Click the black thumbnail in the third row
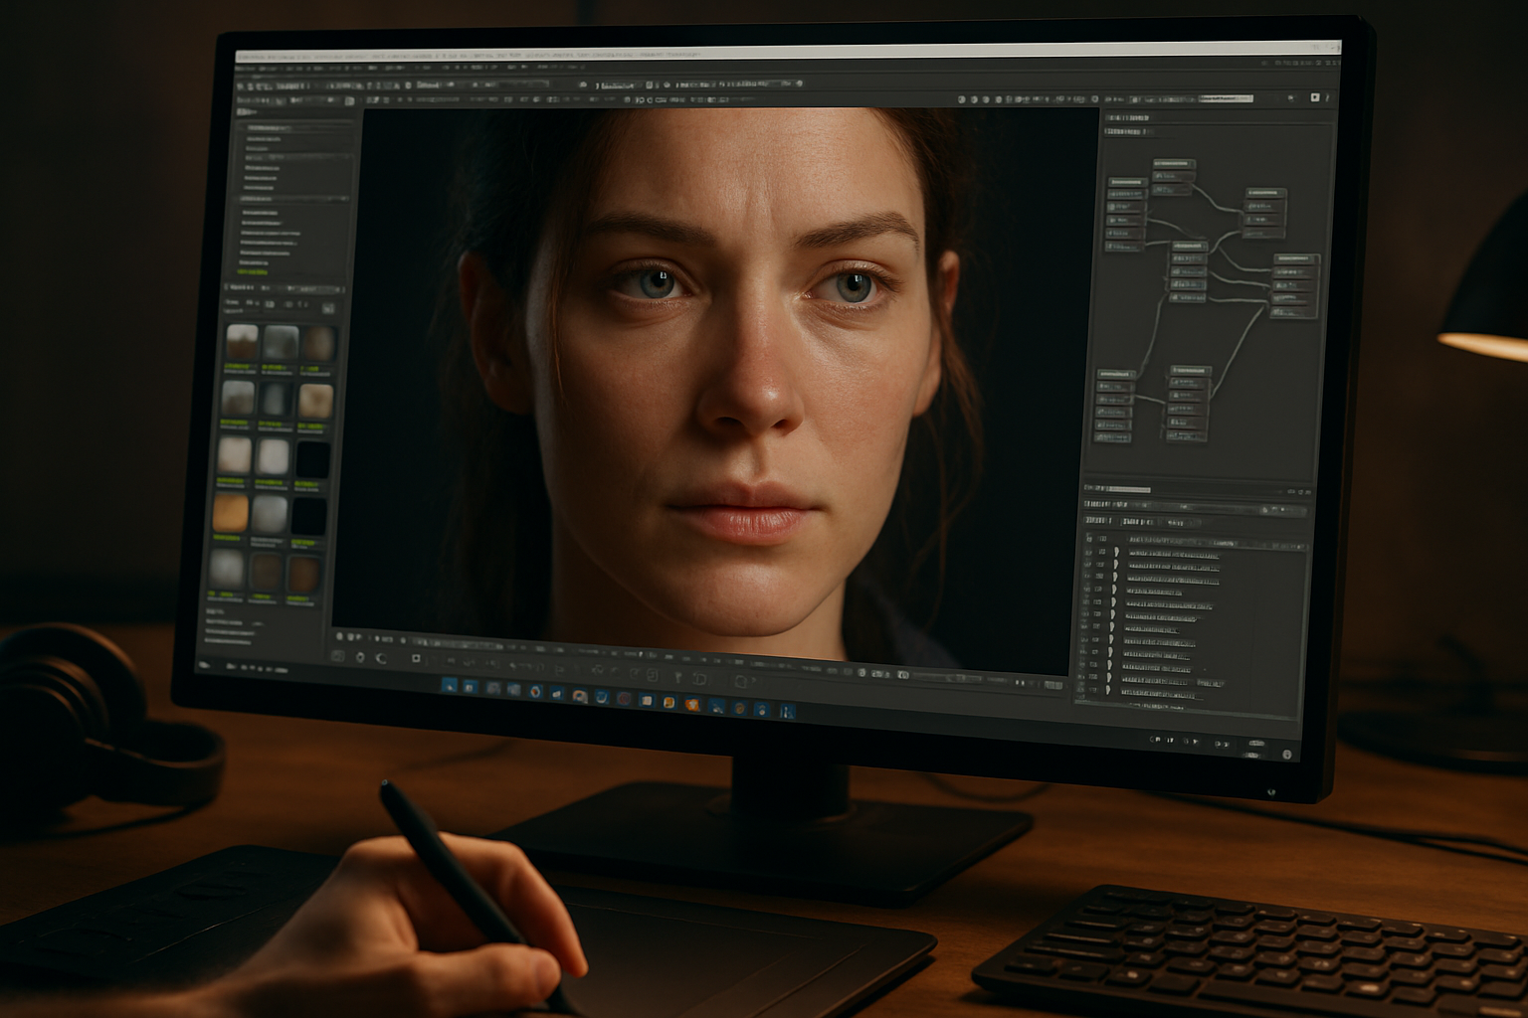1528x1018 pixels. (312, 459)
